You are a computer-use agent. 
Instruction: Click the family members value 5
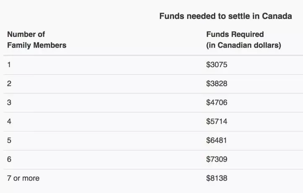click(9, 140)
